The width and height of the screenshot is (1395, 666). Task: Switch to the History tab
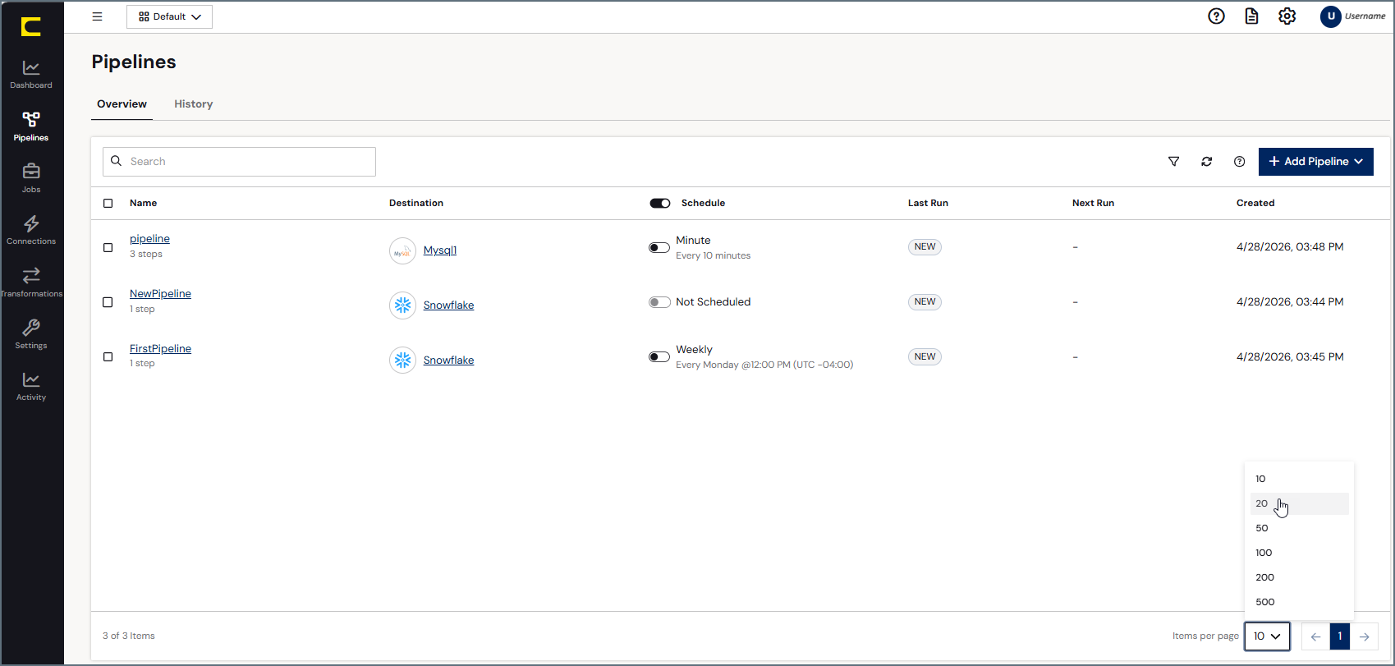(x=193, y=104)
